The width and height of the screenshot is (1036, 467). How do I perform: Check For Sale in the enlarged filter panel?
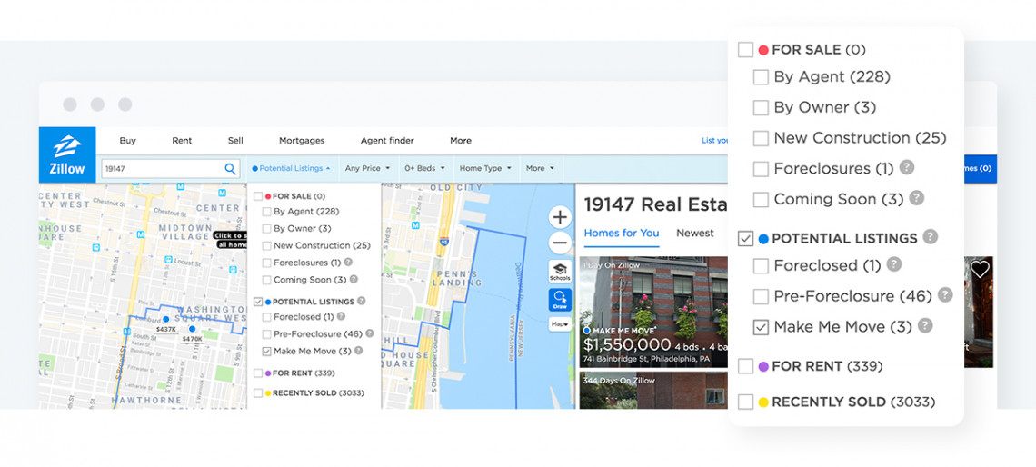pyautogui.click(x=745, y=50)
